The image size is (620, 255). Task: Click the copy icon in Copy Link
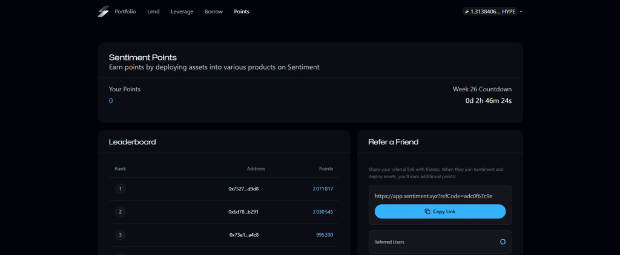pos(427,211)
